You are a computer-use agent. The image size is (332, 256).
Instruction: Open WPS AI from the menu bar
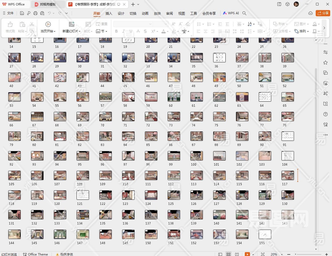231,13
